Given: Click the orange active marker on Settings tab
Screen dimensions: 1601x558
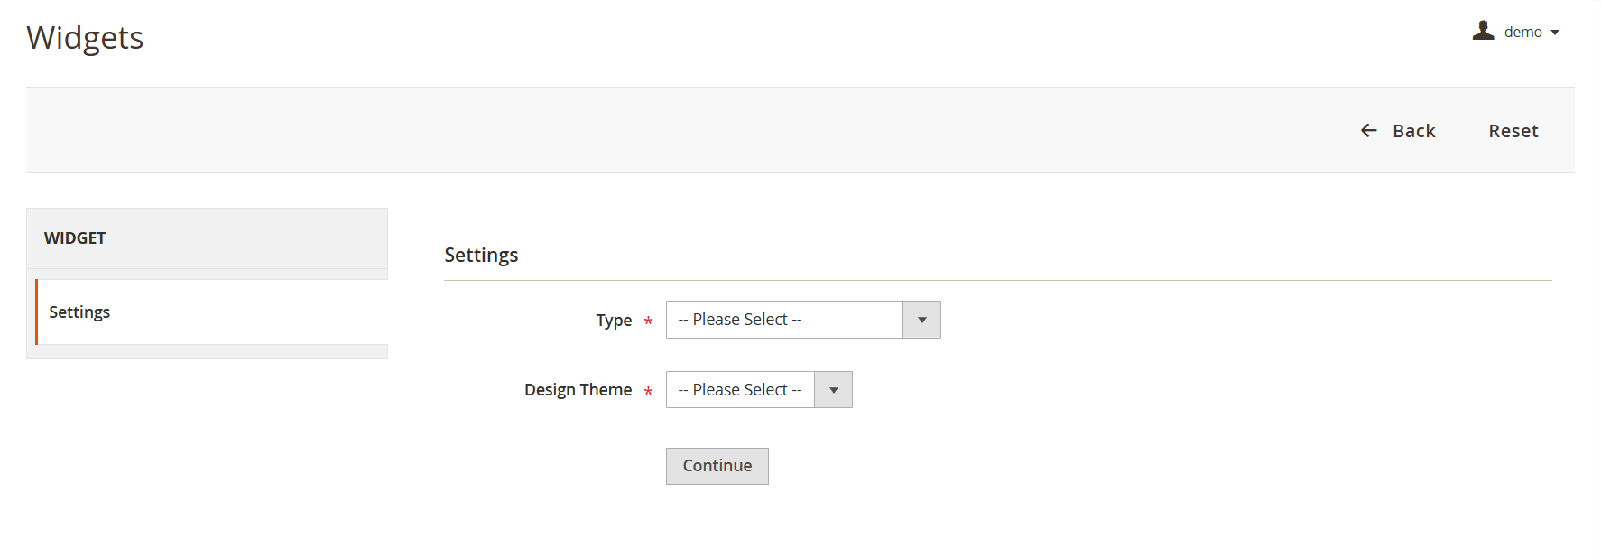Looking at the screenshot, I should click(x=37, y=312).
